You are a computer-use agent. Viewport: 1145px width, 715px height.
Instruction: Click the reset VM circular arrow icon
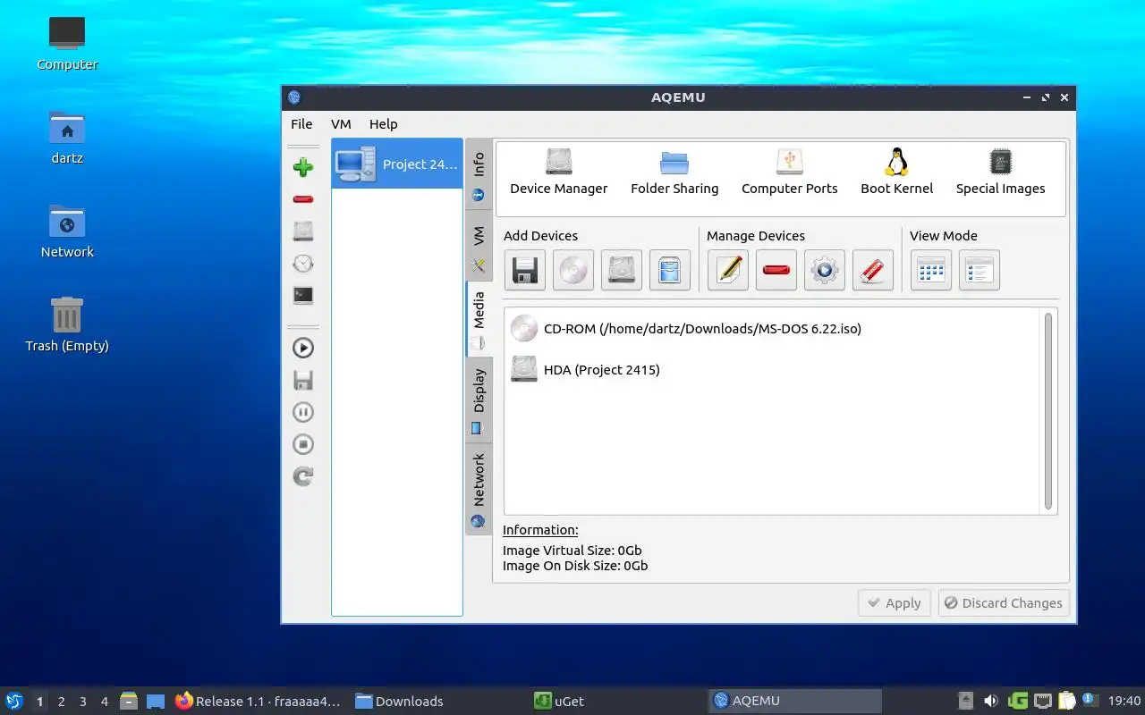click(x=303, y=476)
